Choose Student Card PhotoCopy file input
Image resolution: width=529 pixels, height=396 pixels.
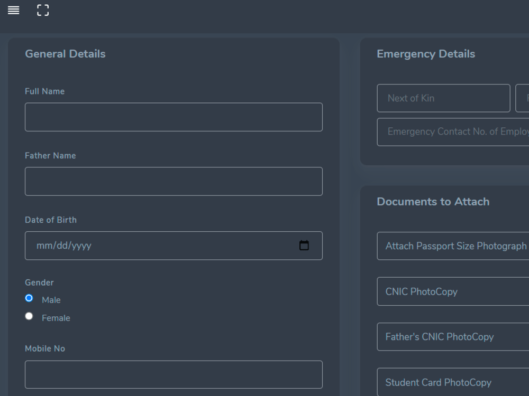point(453,382)
